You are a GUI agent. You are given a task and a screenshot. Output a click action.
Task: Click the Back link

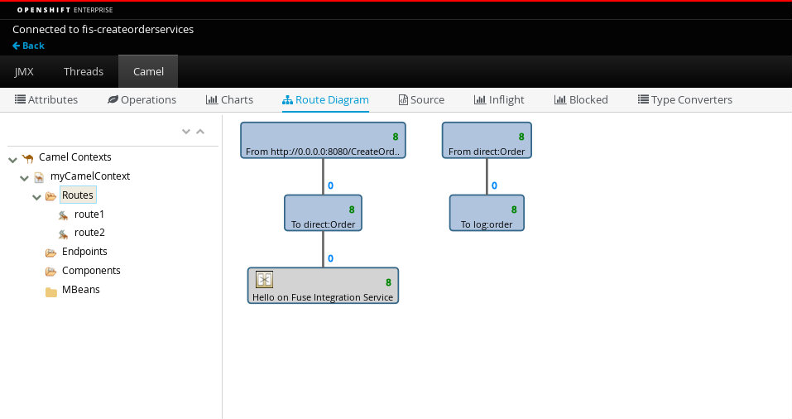coord(28,46)
